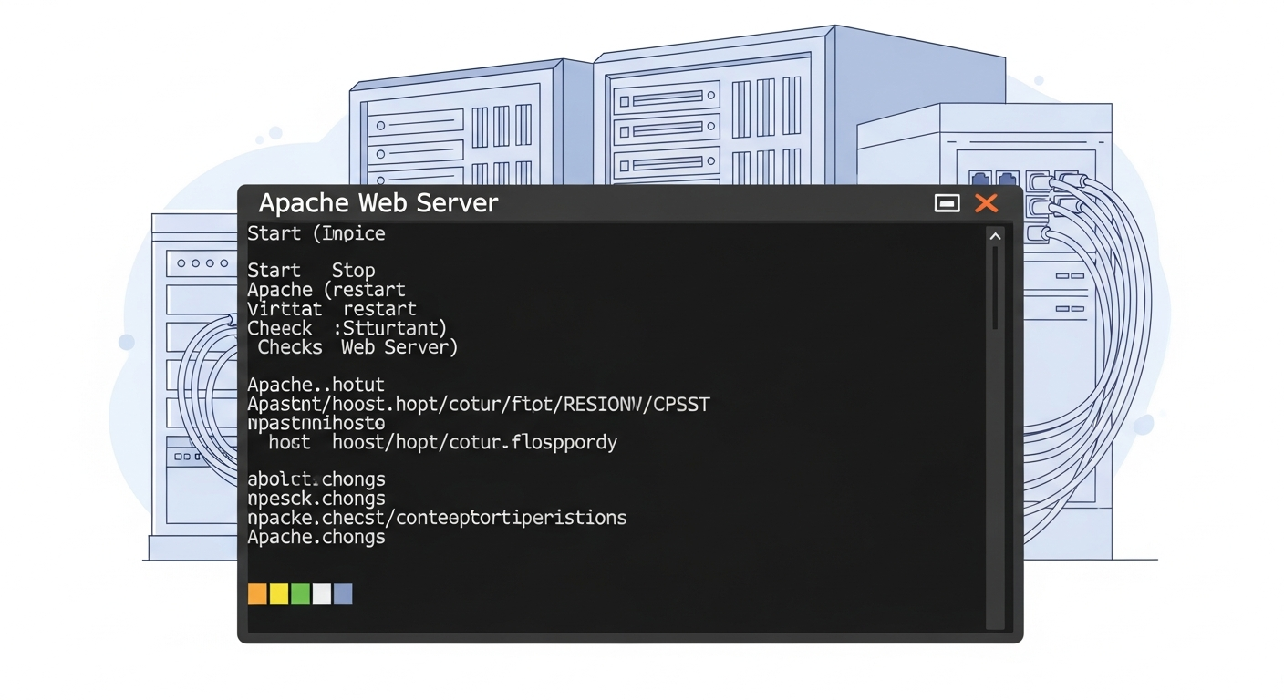Select the white status swatch icon
The height and width of the screenshot is (700, 1284).
coord(322,593)
